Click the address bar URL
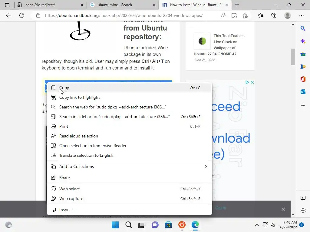The height and width of the screenshot is (232, 310). pos(124,16)
